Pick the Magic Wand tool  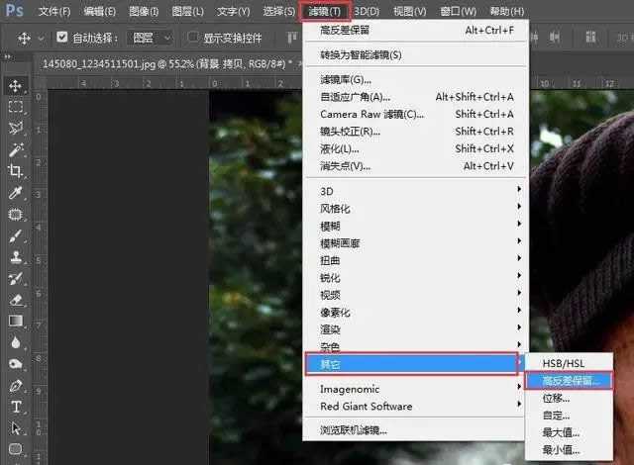(16, 150)
